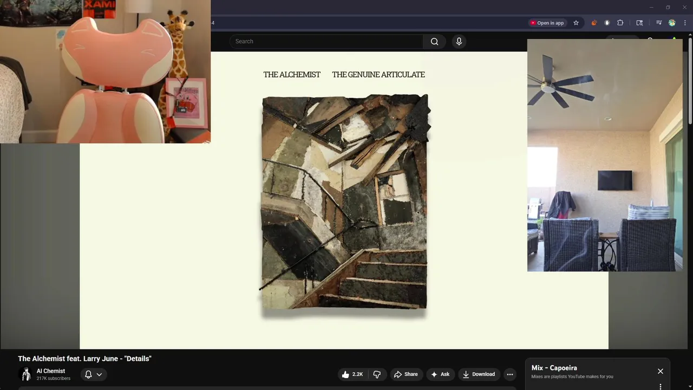693x390 pixels.
Task: Open the browser profile avatar
Action: pyautogui.click(x=672, y=23)
